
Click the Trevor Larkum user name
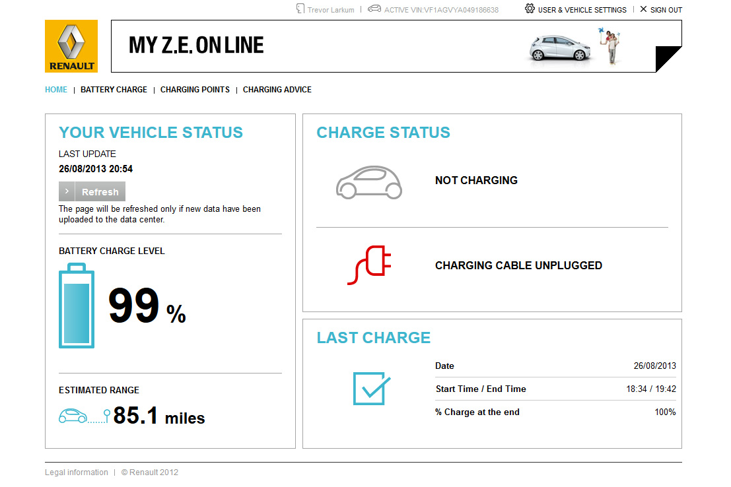click(x=331, y=10)
